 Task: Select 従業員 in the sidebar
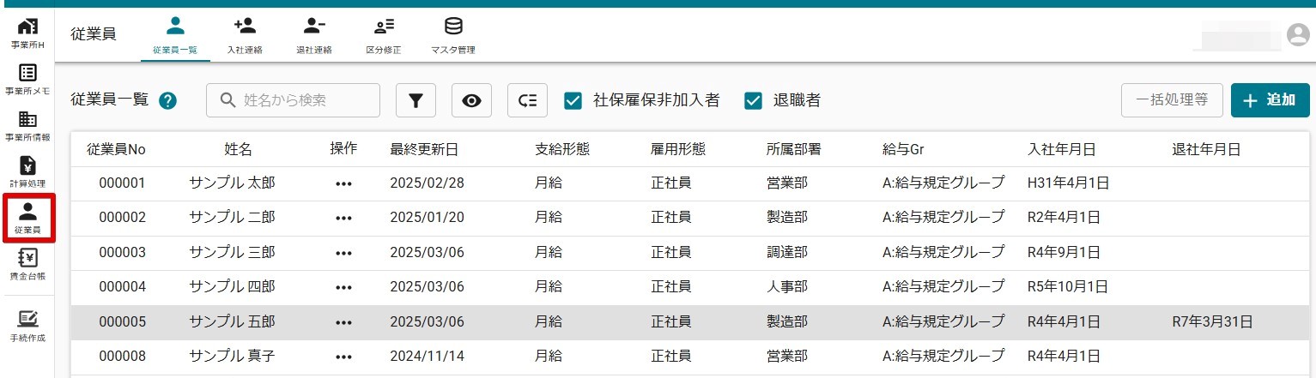[27, 219]
